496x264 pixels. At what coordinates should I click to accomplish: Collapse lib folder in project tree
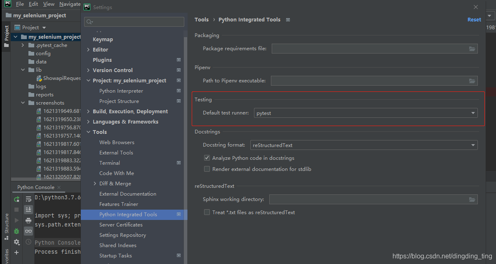click(24, 70)
